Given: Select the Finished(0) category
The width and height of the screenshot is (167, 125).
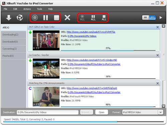Looking at the screenshot, I should (13, 56).
